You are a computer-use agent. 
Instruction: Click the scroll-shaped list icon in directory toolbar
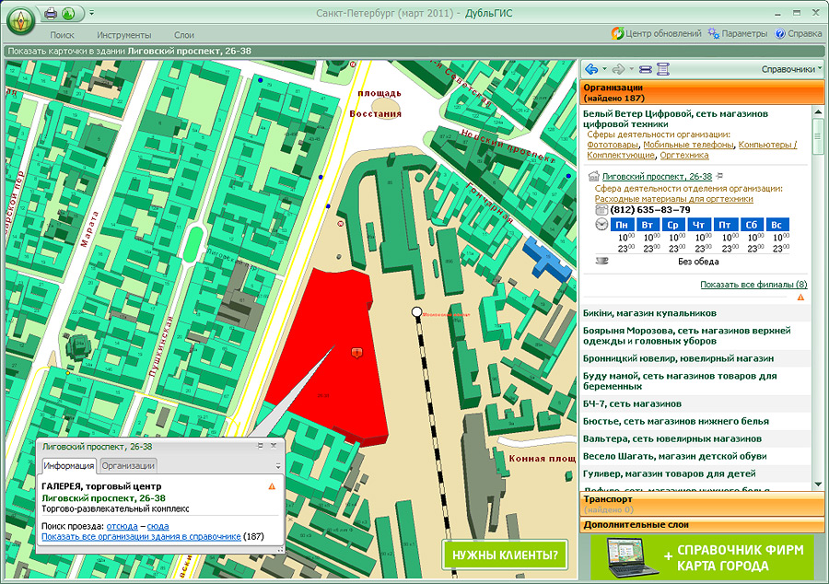pos(663,69)
